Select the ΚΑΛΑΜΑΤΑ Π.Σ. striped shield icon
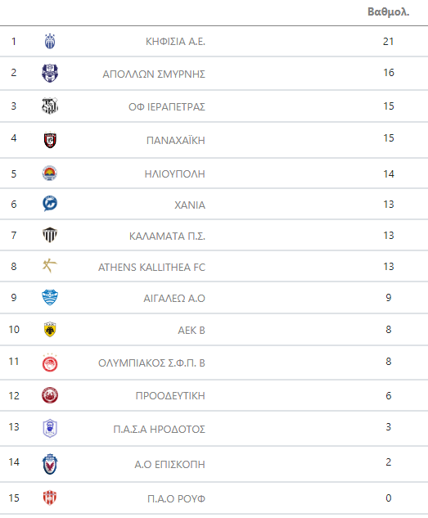Viewport: 428px width, 518px height. [x=50, y=235]
